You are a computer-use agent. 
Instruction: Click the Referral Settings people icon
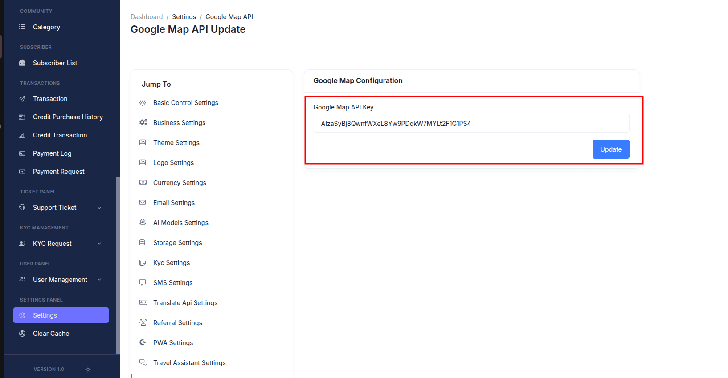click(143, 322)
